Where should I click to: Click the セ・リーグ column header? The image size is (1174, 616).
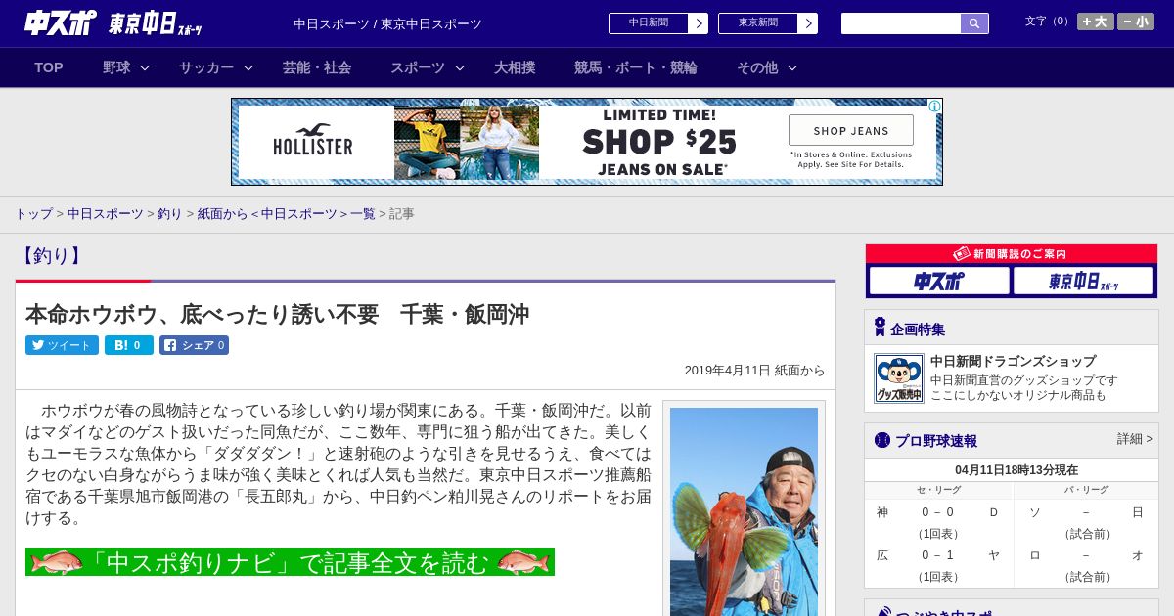[938, 490]
